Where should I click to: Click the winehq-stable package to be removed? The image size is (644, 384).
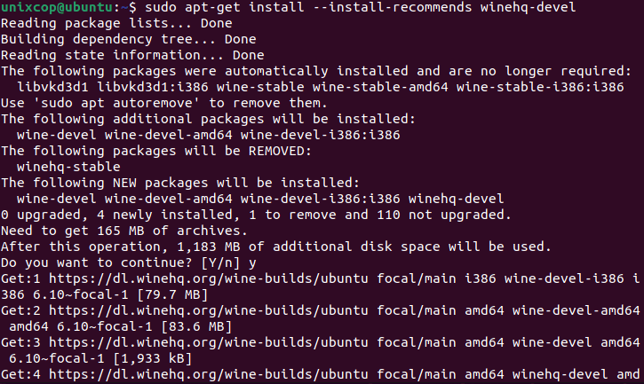click(68, 167)
